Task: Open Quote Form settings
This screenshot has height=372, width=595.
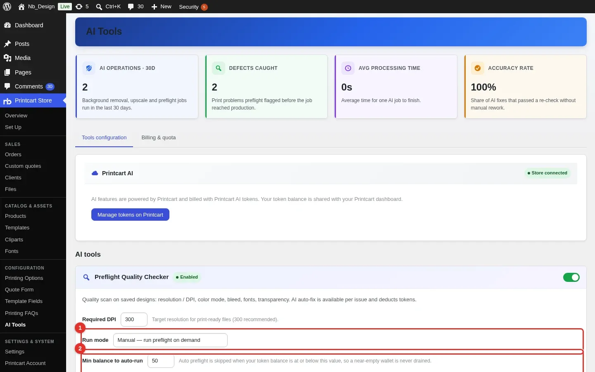Action: point(19,290)
